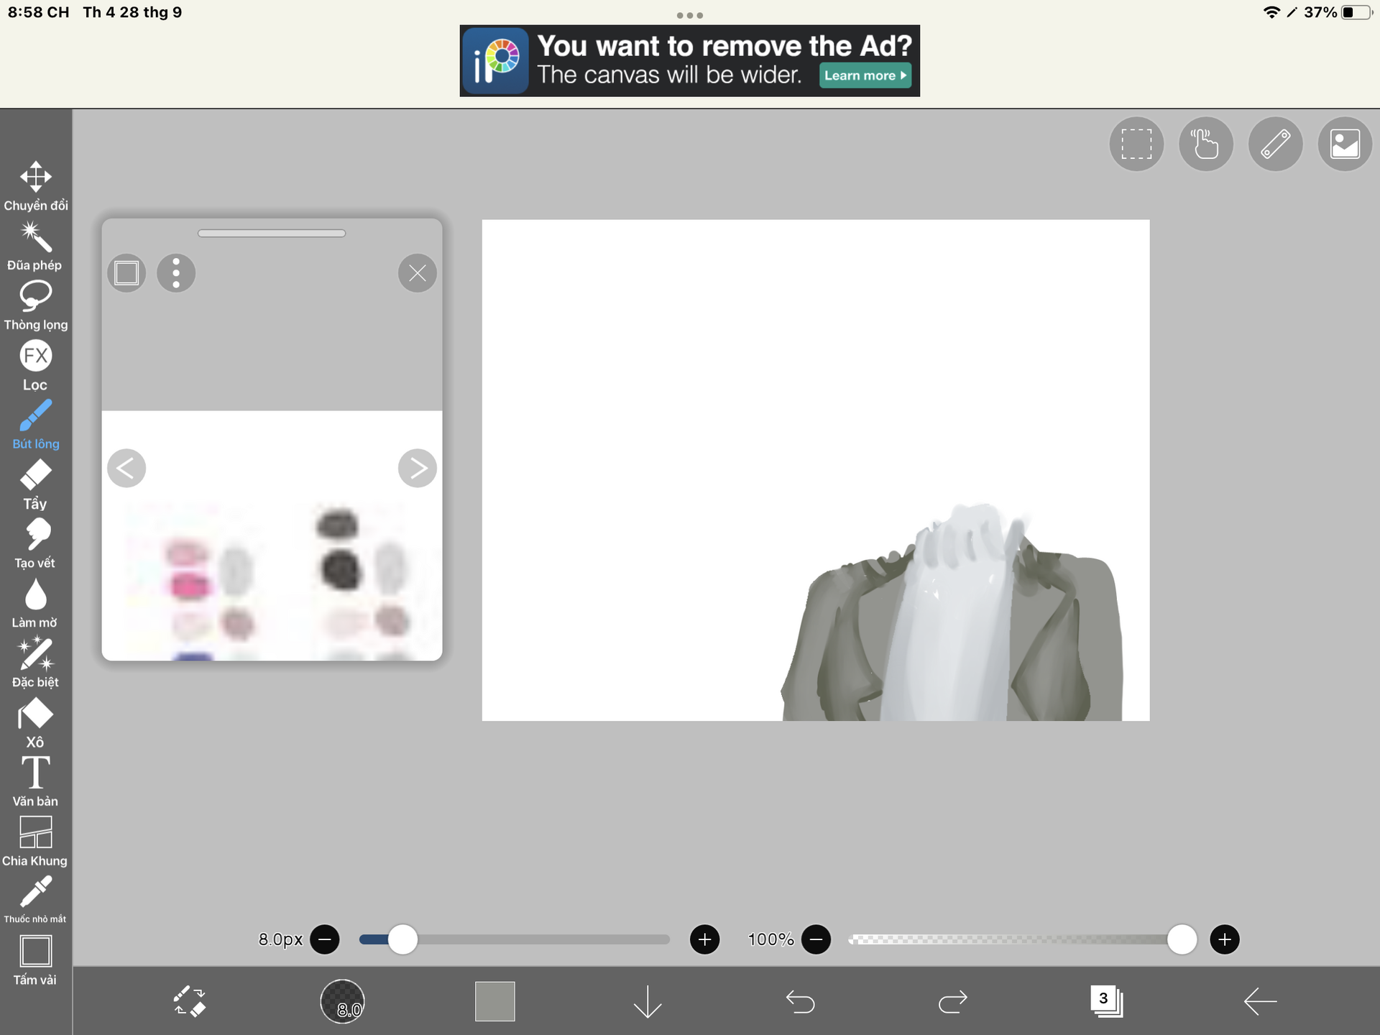Adjust the brush thickness slider
This screenshot has width=1380, height=1035.
pos(515,939)
